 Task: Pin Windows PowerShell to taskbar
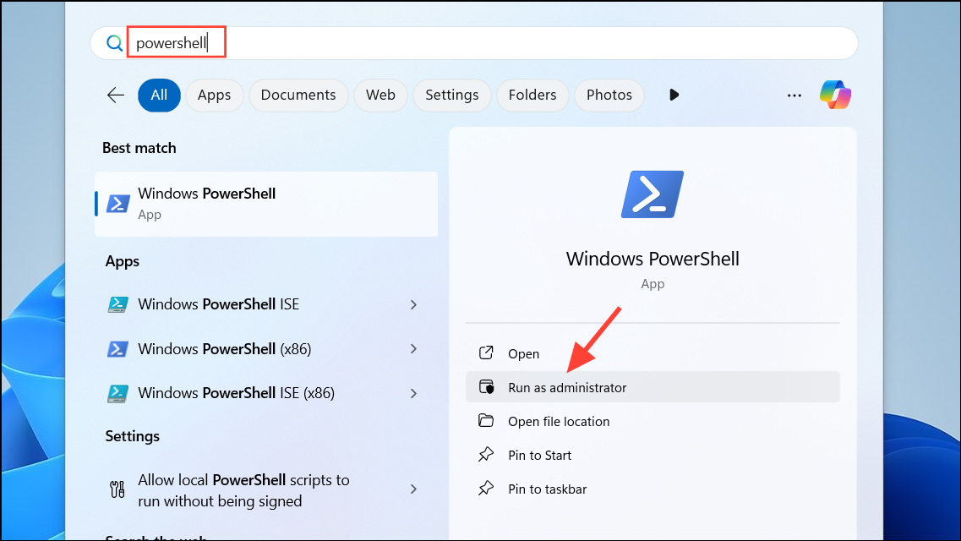tap(545, 489)
